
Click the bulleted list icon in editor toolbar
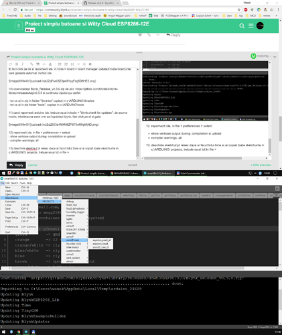(60, 64)
